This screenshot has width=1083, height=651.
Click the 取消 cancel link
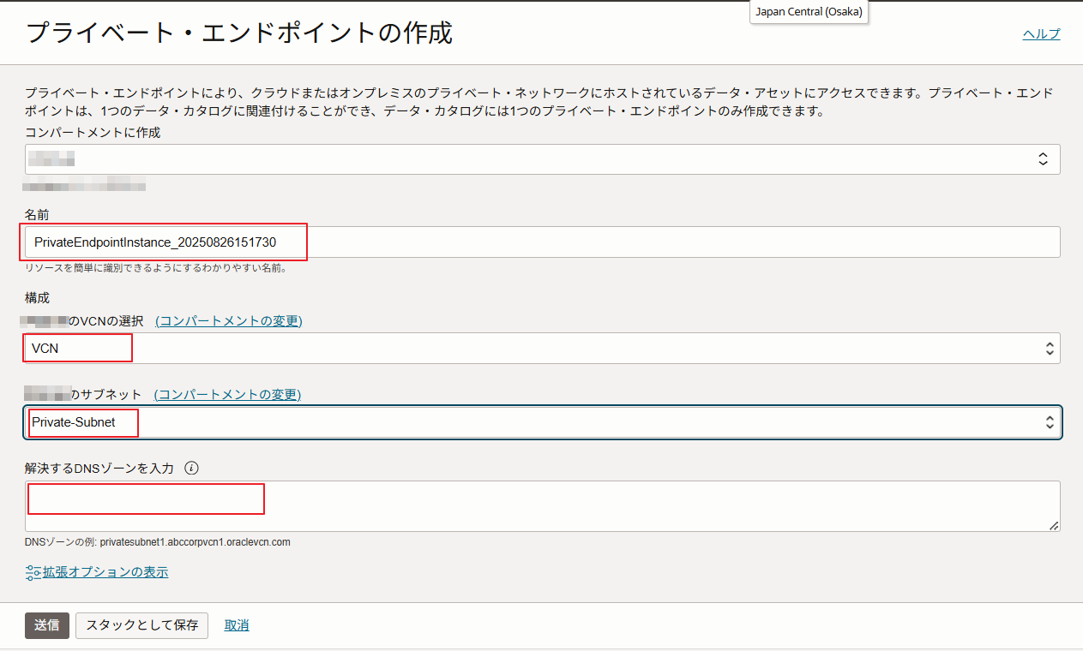point(237,625)
